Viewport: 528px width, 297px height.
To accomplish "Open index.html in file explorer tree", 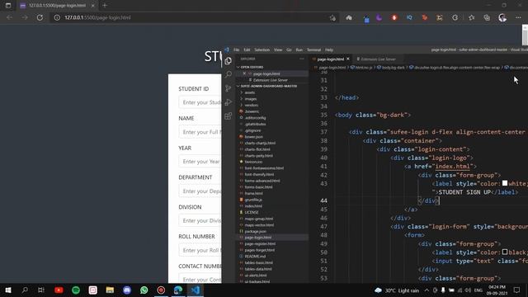I will [x=253, y=206].
